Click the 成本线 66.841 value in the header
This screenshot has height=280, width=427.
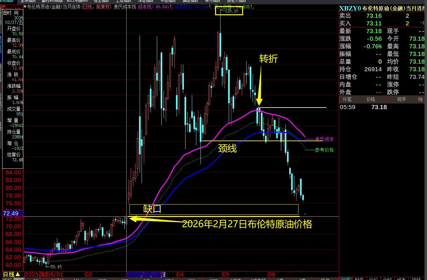click(x=156, y=7)
